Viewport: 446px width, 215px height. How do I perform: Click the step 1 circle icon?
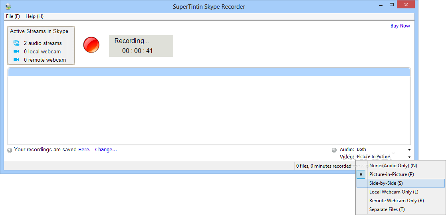point(10,150)
